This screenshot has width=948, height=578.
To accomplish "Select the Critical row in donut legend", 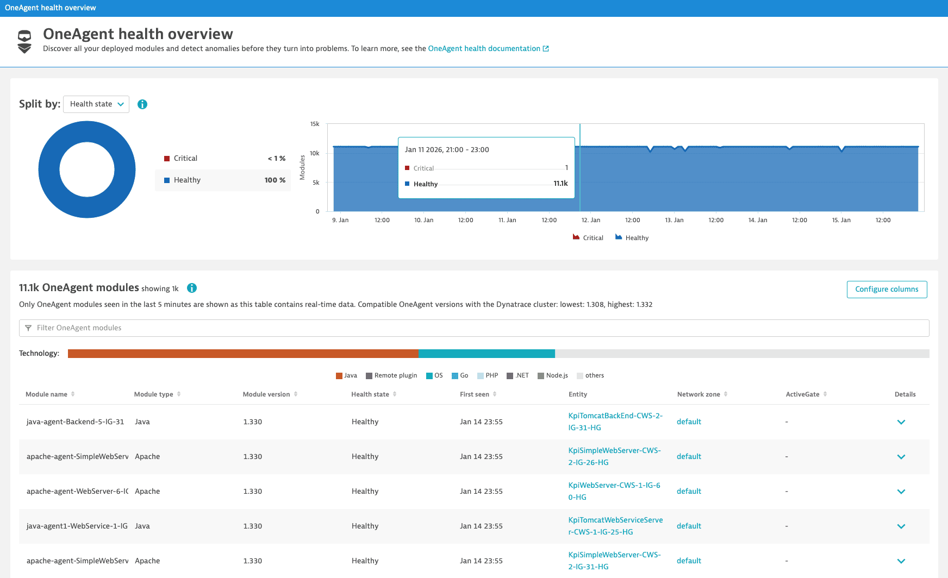I will point(223,159).
